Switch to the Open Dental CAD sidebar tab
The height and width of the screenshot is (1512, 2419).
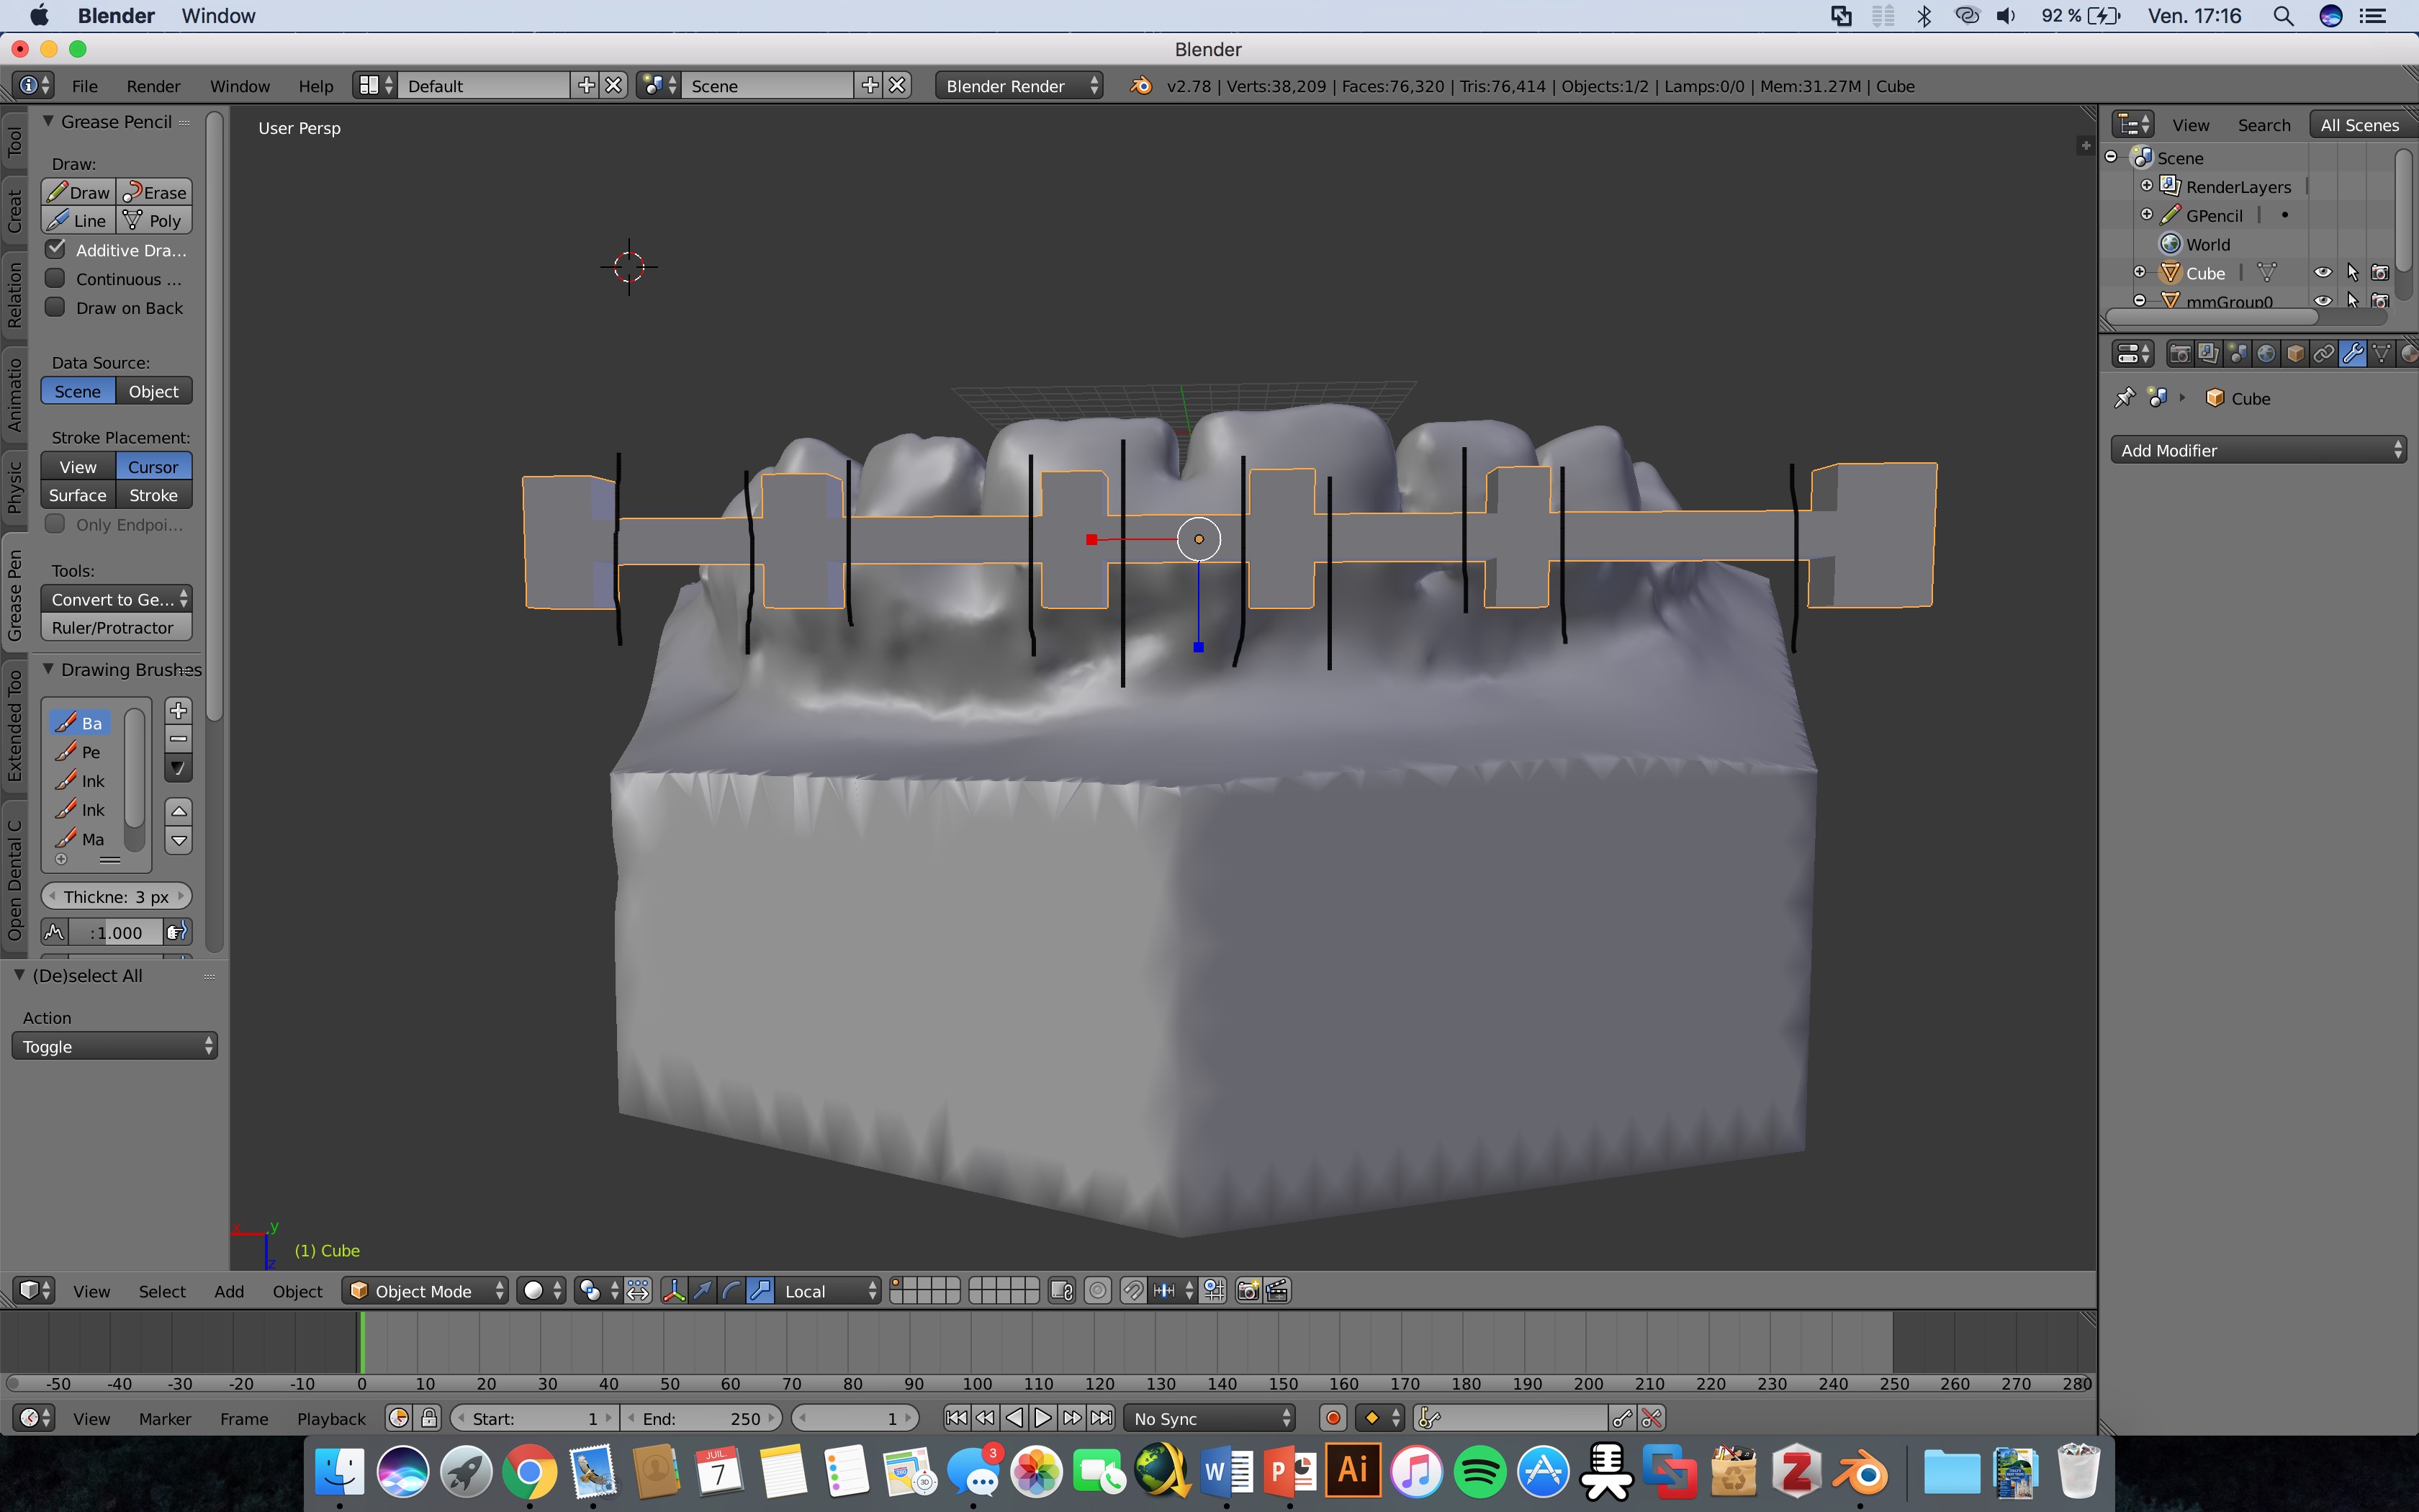click(x=14, y=880)
